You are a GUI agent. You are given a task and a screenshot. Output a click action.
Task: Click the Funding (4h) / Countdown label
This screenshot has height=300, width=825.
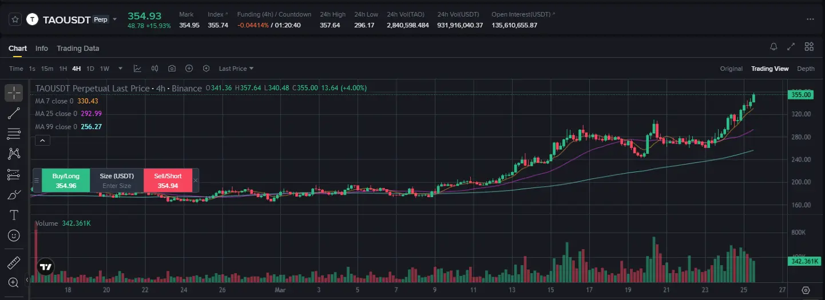click(274, 14)
